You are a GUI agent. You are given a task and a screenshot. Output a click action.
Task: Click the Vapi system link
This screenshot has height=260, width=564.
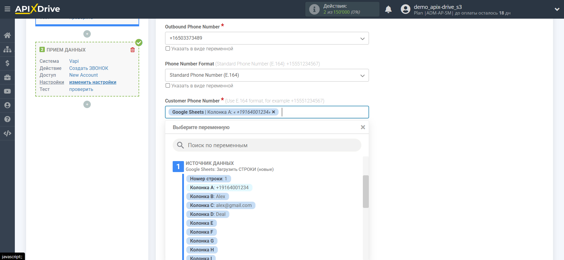point(74,61)
